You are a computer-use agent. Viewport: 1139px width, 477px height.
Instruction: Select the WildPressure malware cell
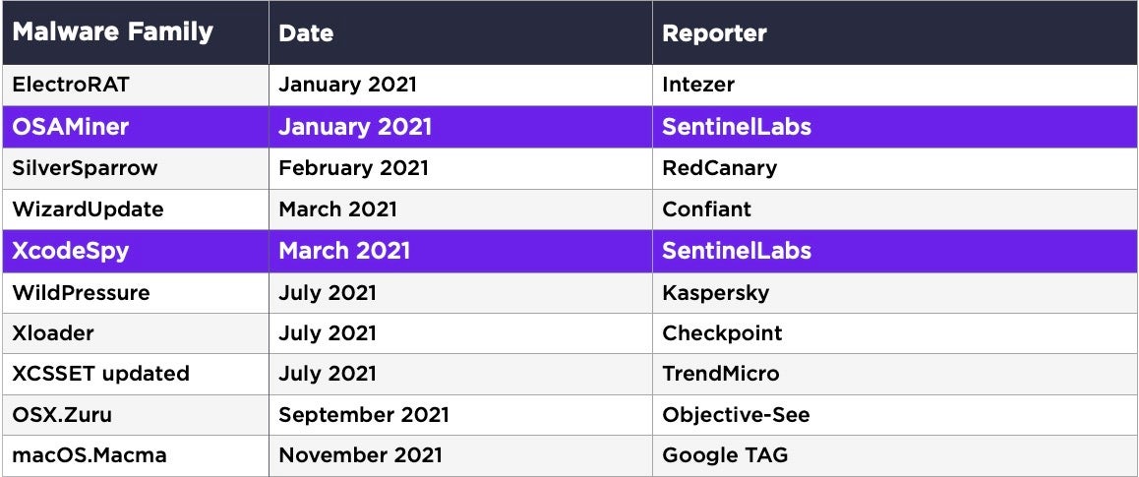(x=82, y=292)
